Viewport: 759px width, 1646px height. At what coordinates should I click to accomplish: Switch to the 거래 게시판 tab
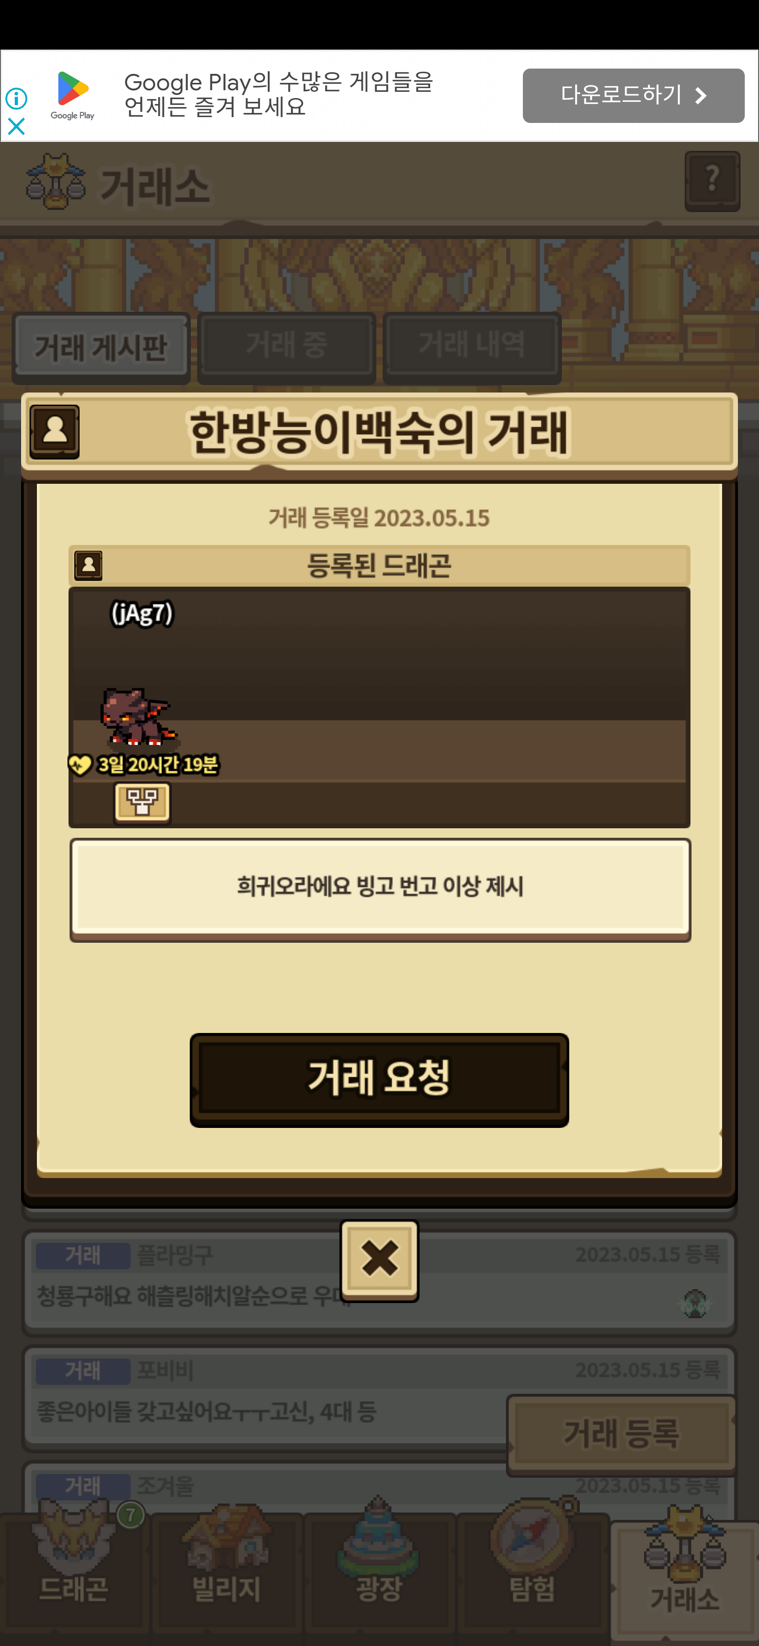101,348
